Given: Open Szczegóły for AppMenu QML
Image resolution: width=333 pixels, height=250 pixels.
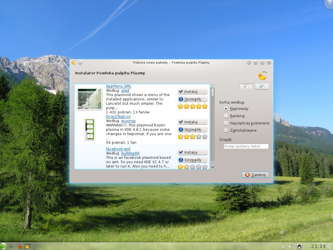Looking at the screenshot, I should point(193,99).
